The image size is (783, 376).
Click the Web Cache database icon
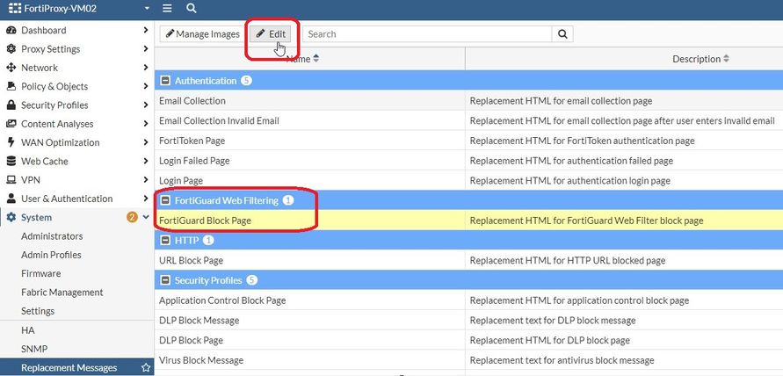pos(11,162)
